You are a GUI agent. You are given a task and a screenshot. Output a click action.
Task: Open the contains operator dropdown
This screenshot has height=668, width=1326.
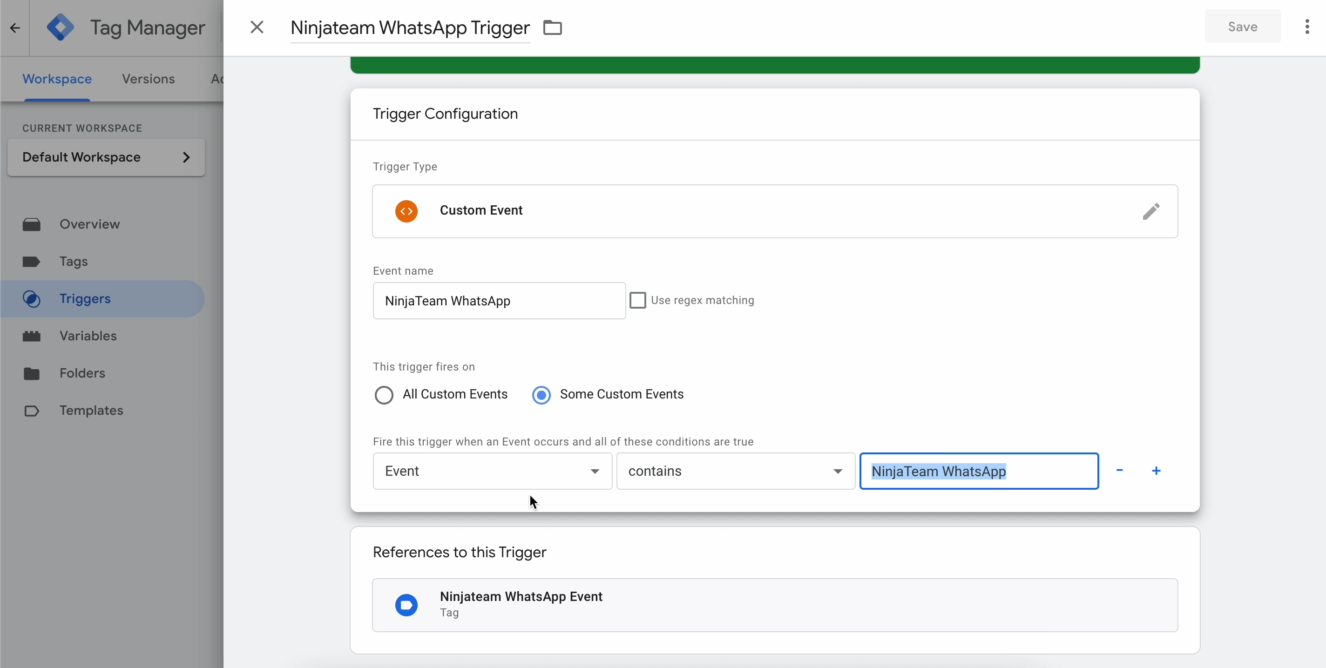coord(736,471)
